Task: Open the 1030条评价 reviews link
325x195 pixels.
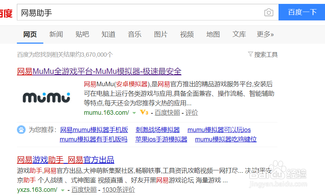Action: click(118, 190)
